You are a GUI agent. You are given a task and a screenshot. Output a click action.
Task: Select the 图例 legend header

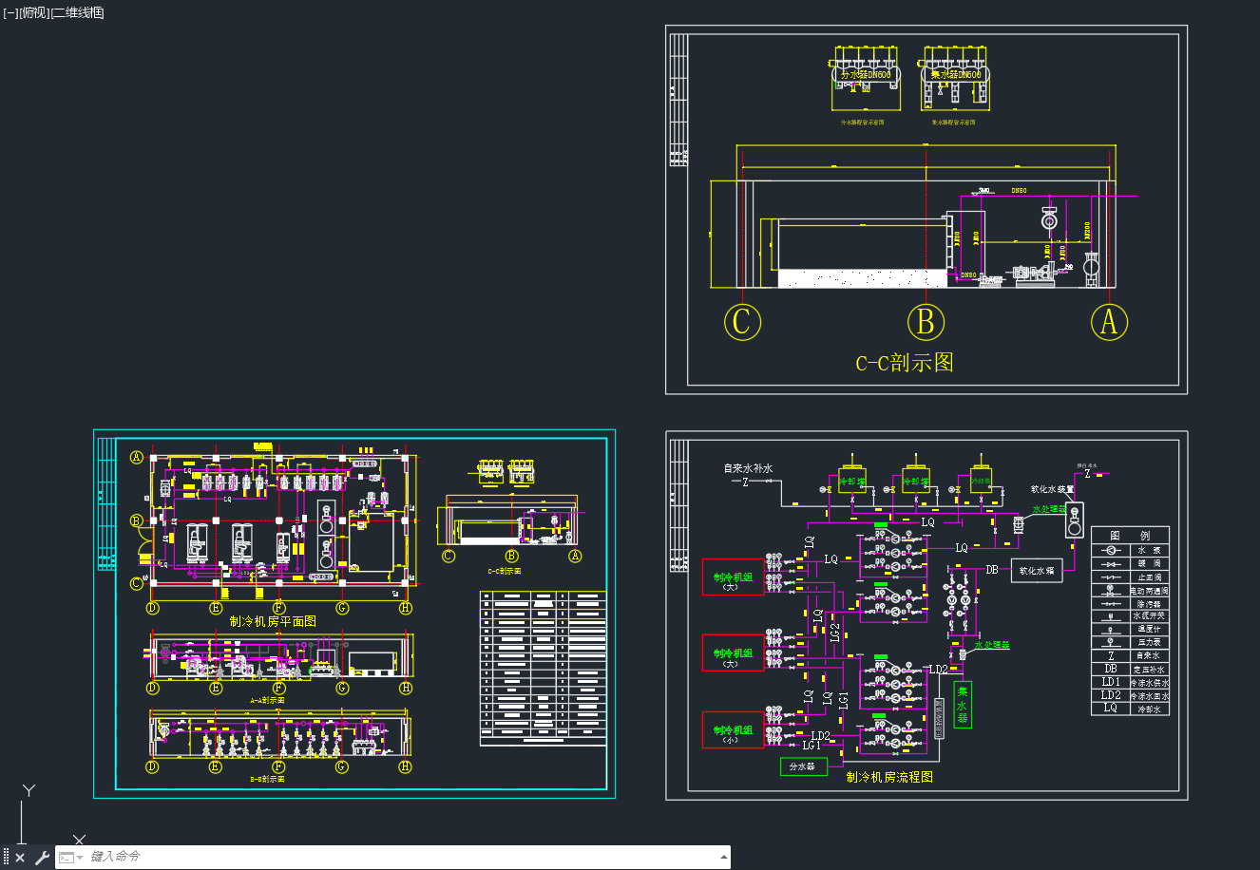[x=1130, y=536]
